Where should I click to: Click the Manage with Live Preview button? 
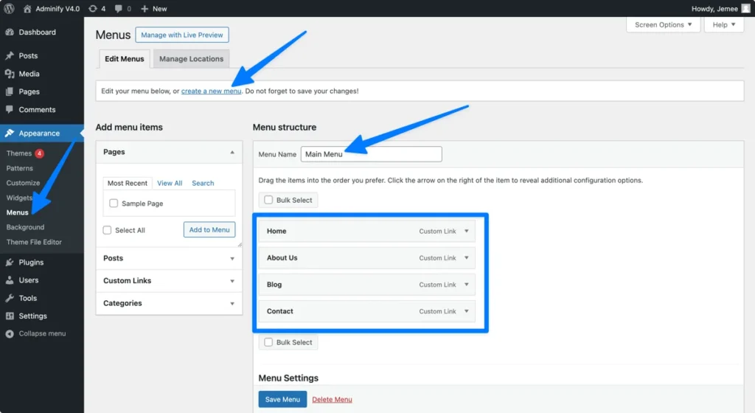pos(182,35)
